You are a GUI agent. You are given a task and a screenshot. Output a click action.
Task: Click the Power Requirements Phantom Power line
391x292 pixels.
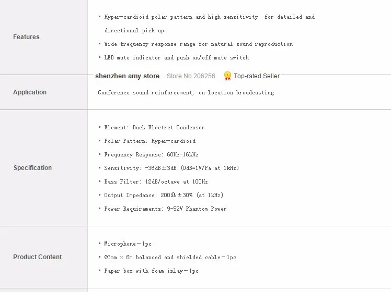tap(163, 209)
